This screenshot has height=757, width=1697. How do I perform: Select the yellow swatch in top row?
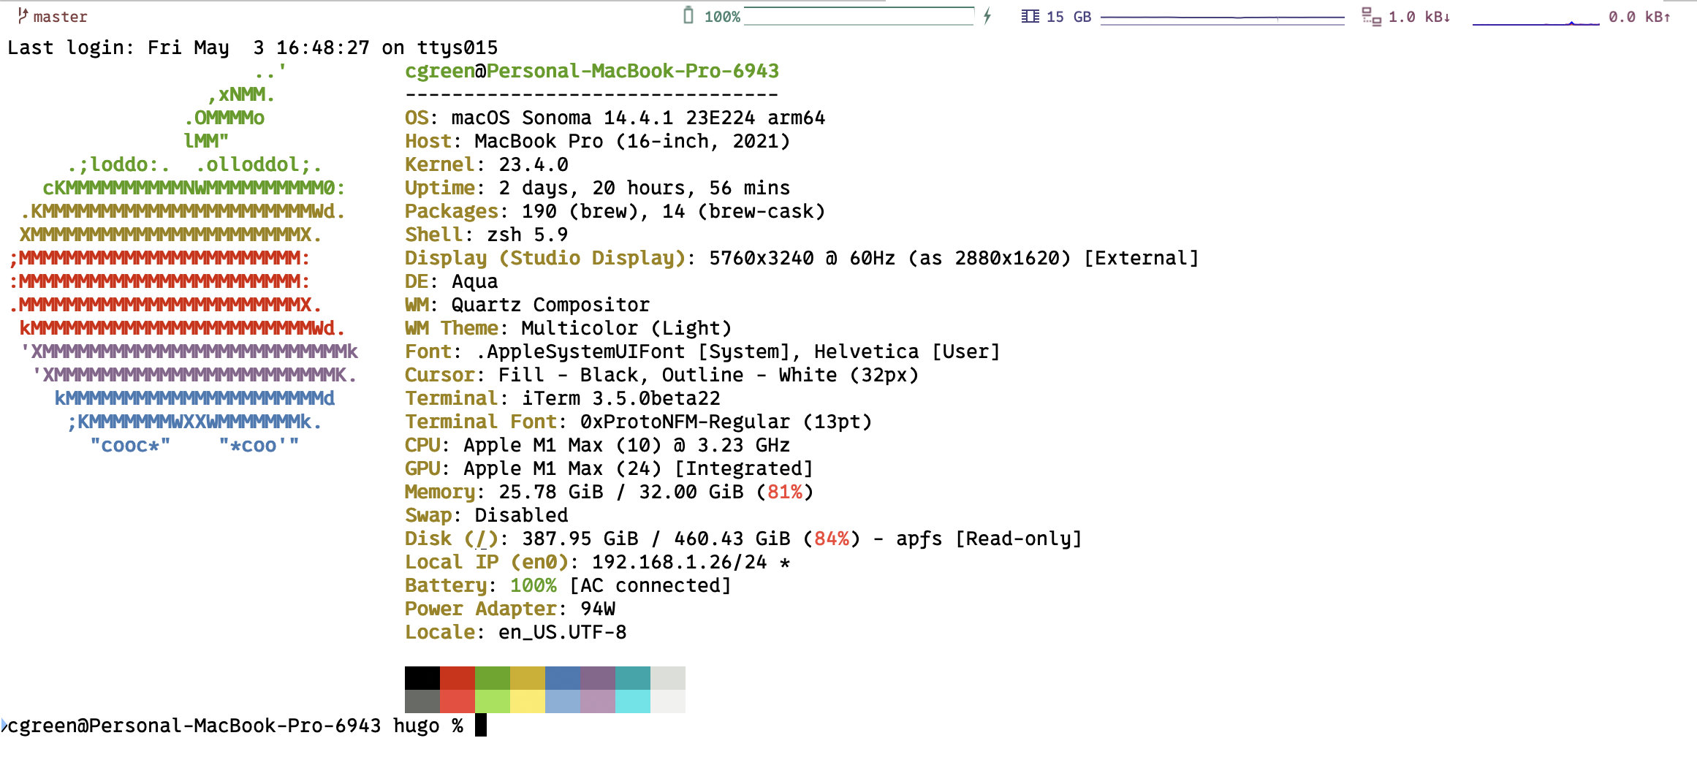pyautogui.click(x=528, y=678)
